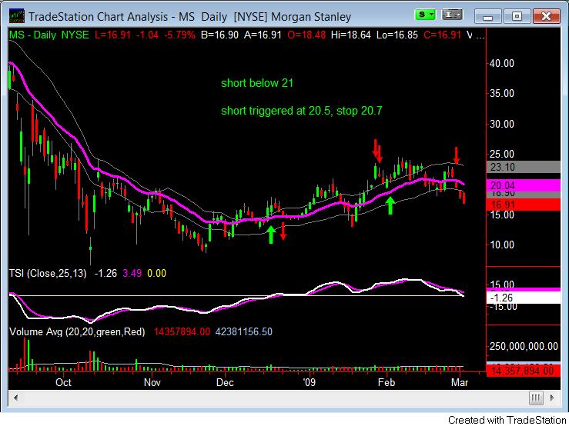The width and height of the screenshot is (569, 426).
Task: Click the yellow '0.00' TSI zero value
Action: (156, 273)
